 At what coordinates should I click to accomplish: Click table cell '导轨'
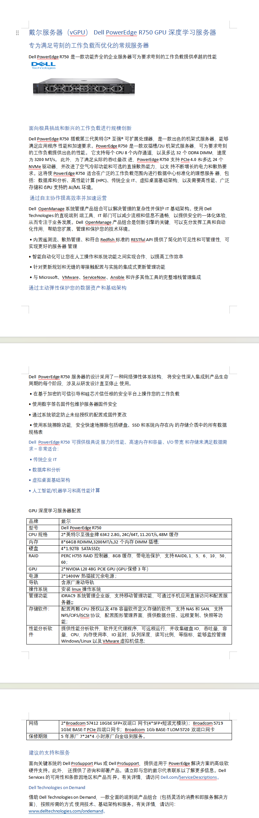[43, 583]
